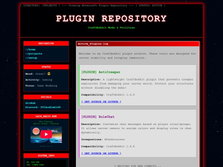
Task: Click the STATUS panel header
Action: tap(46, 67)
